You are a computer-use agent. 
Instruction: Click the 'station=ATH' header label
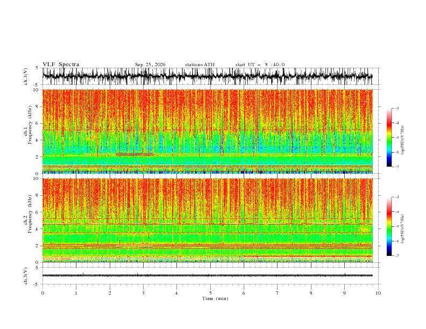click(x=200, y=65)
